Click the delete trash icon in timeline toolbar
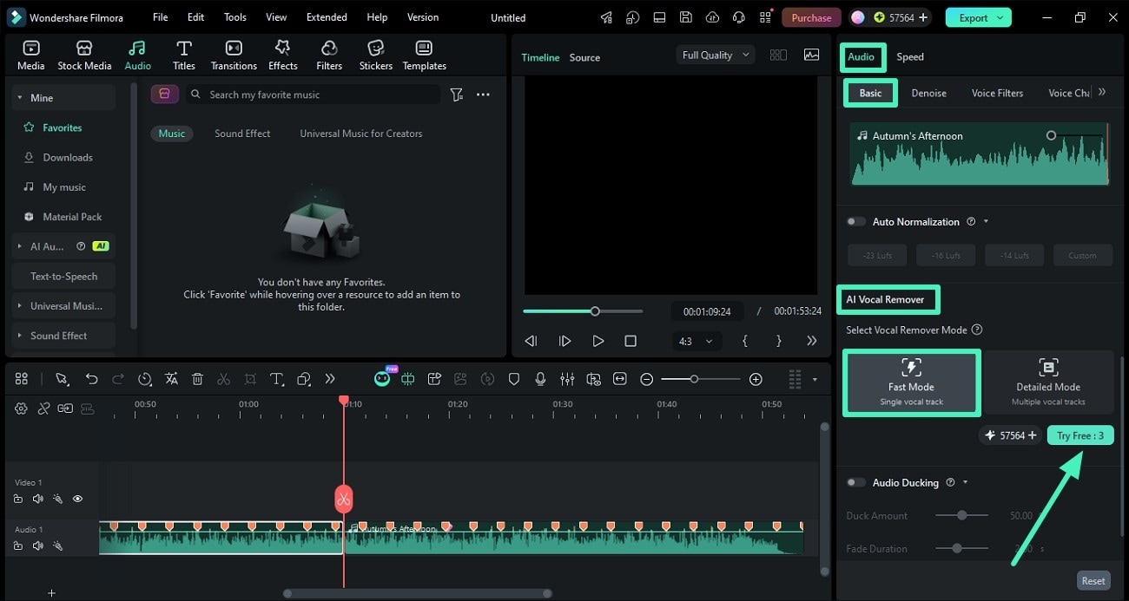The width and height of the screenshot is (1129, 601). click(197, 379)
